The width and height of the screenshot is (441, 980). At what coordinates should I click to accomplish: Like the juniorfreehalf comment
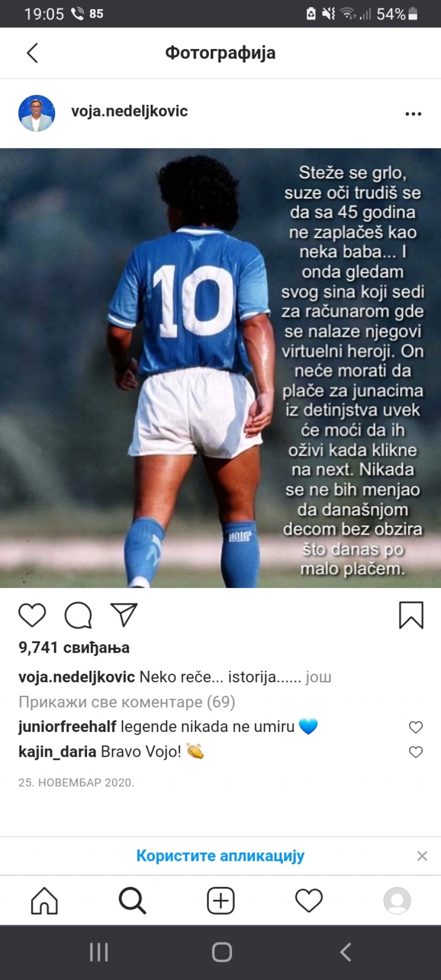(x=416, y=727)
